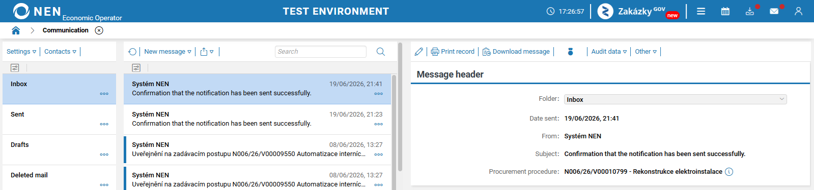Open the Folder Inbox combo box
Viewport: 814px width, 190px height.
pyautogui.click(x=676, y=99)
